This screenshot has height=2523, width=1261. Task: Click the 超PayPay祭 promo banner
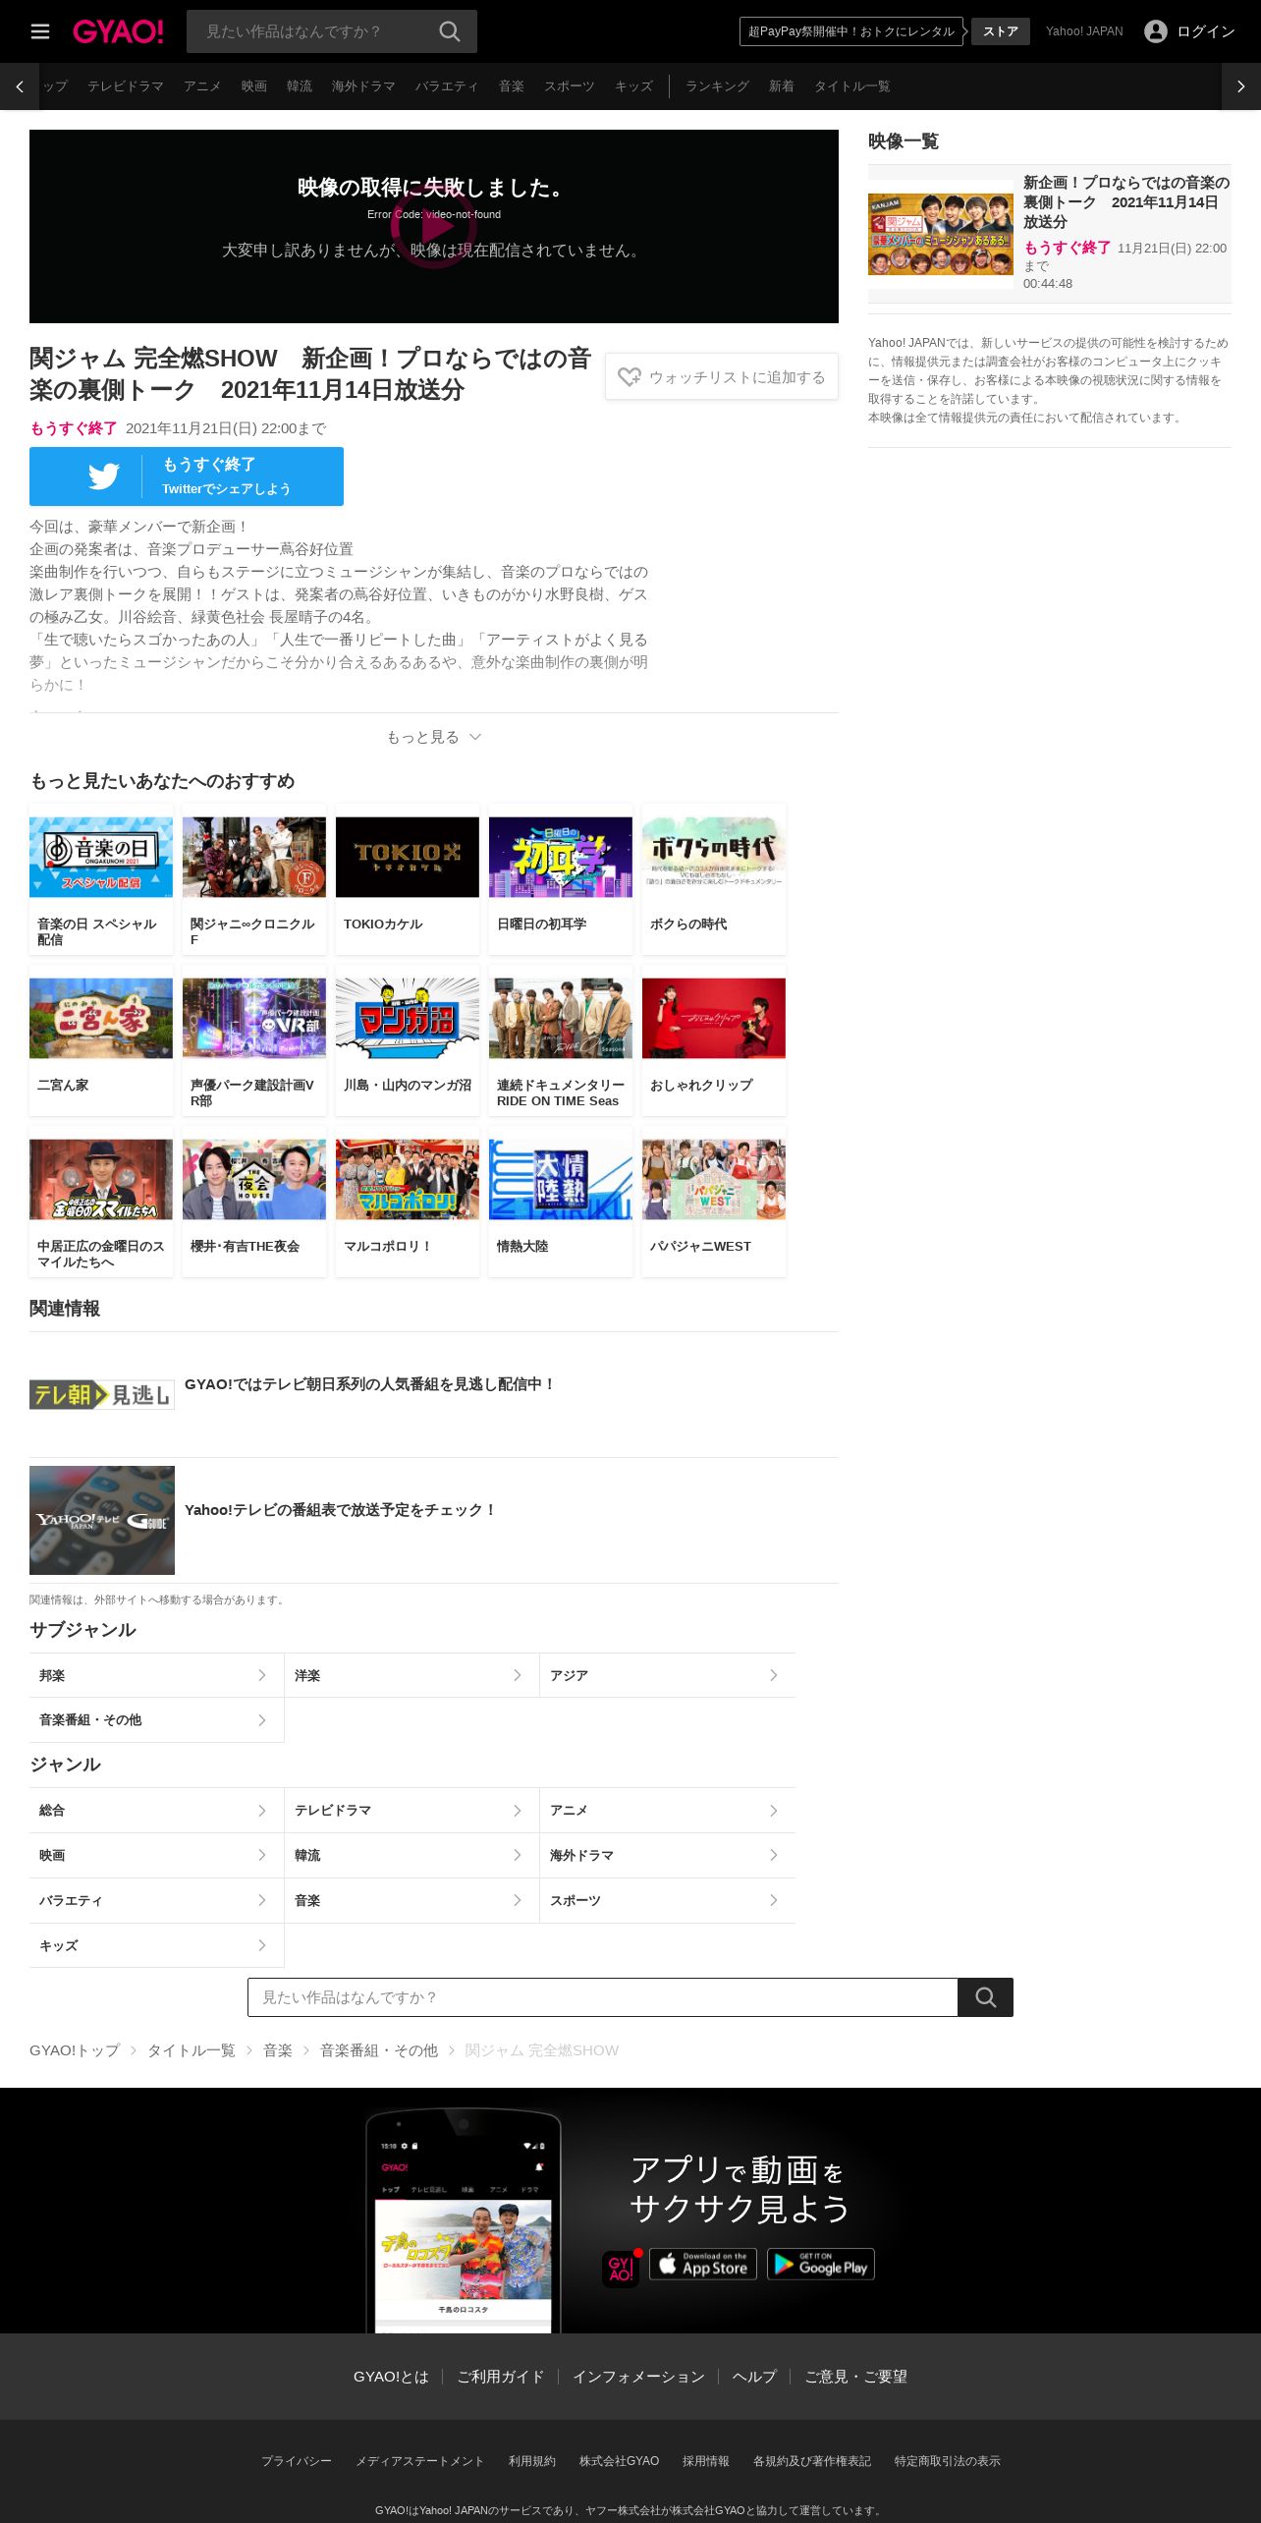coord(851,31)
